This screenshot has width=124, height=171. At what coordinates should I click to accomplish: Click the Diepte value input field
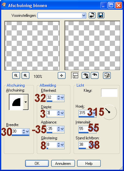[52, 113]
